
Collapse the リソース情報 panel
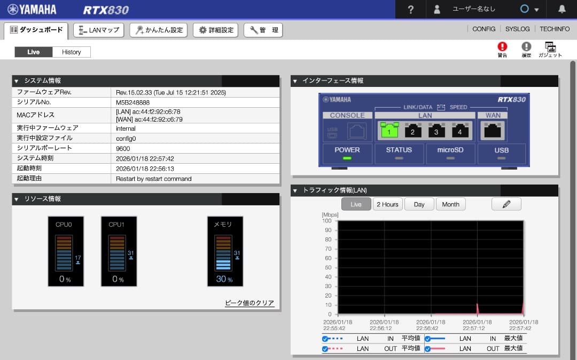17,199
